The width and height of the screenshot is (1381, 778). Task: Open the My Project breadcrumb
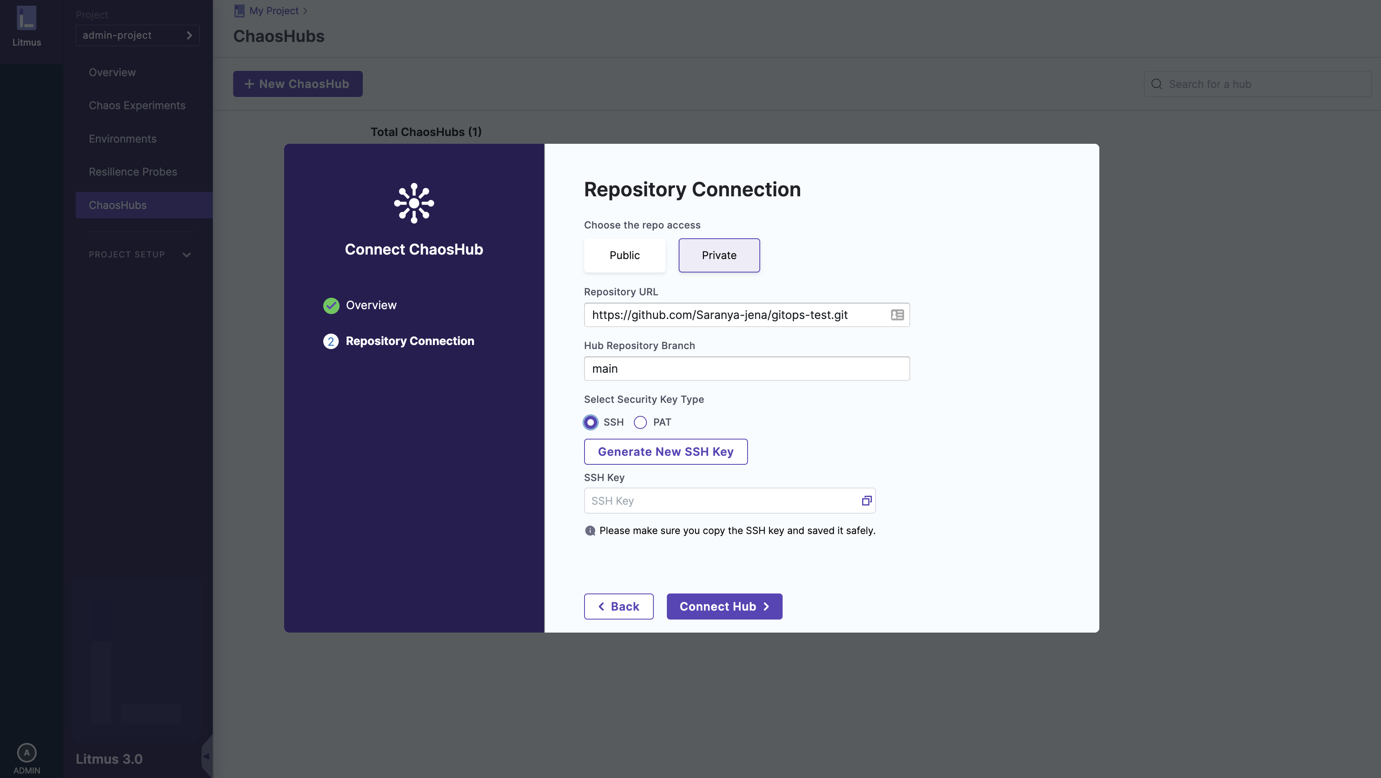pyautogui.click(x=274, y=11)
